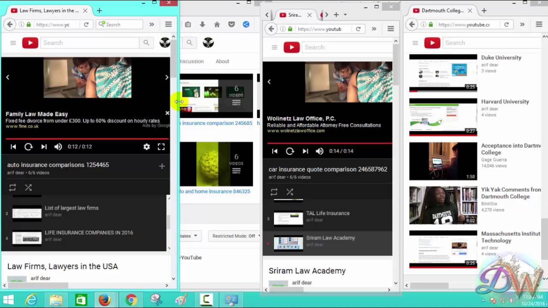Viewport: 548px width, 308px height.
Task: Switch to the About tab on channel page
Action: coord(222,61)
